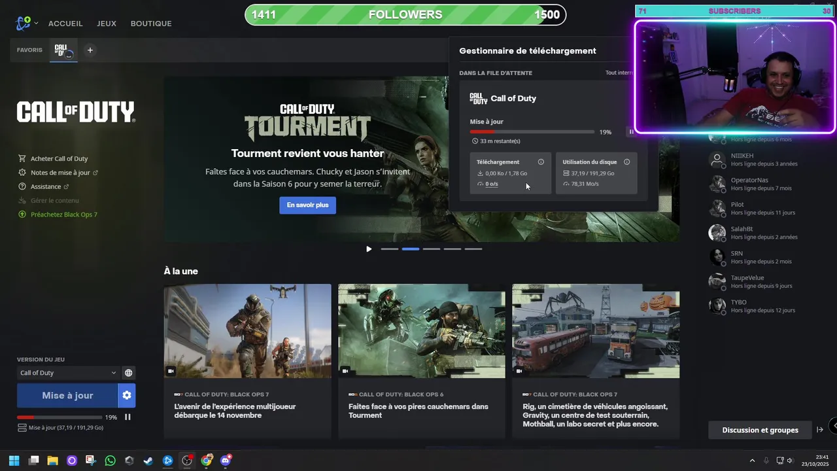Image resolution: width=837 pixels, height=471 pixels.
Task: Pause Call of Duty download in download manager
Action: (631, 132)
